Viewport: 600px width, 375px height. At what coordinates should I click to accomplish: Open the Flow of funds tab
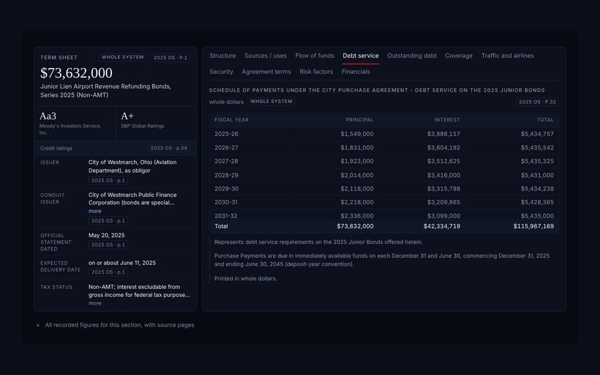point(314,56)
